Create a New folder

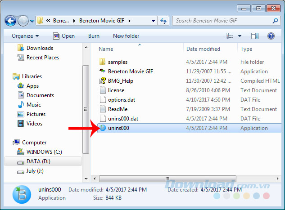pos(126,36)
